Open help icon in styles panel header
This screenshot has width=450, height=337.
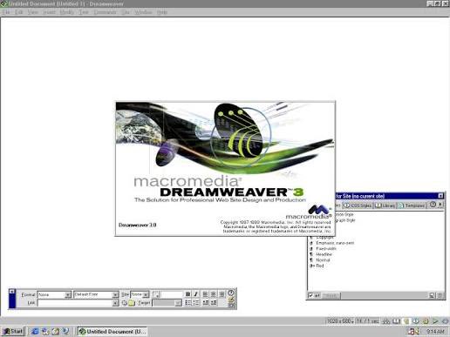(x=433, y=205)
